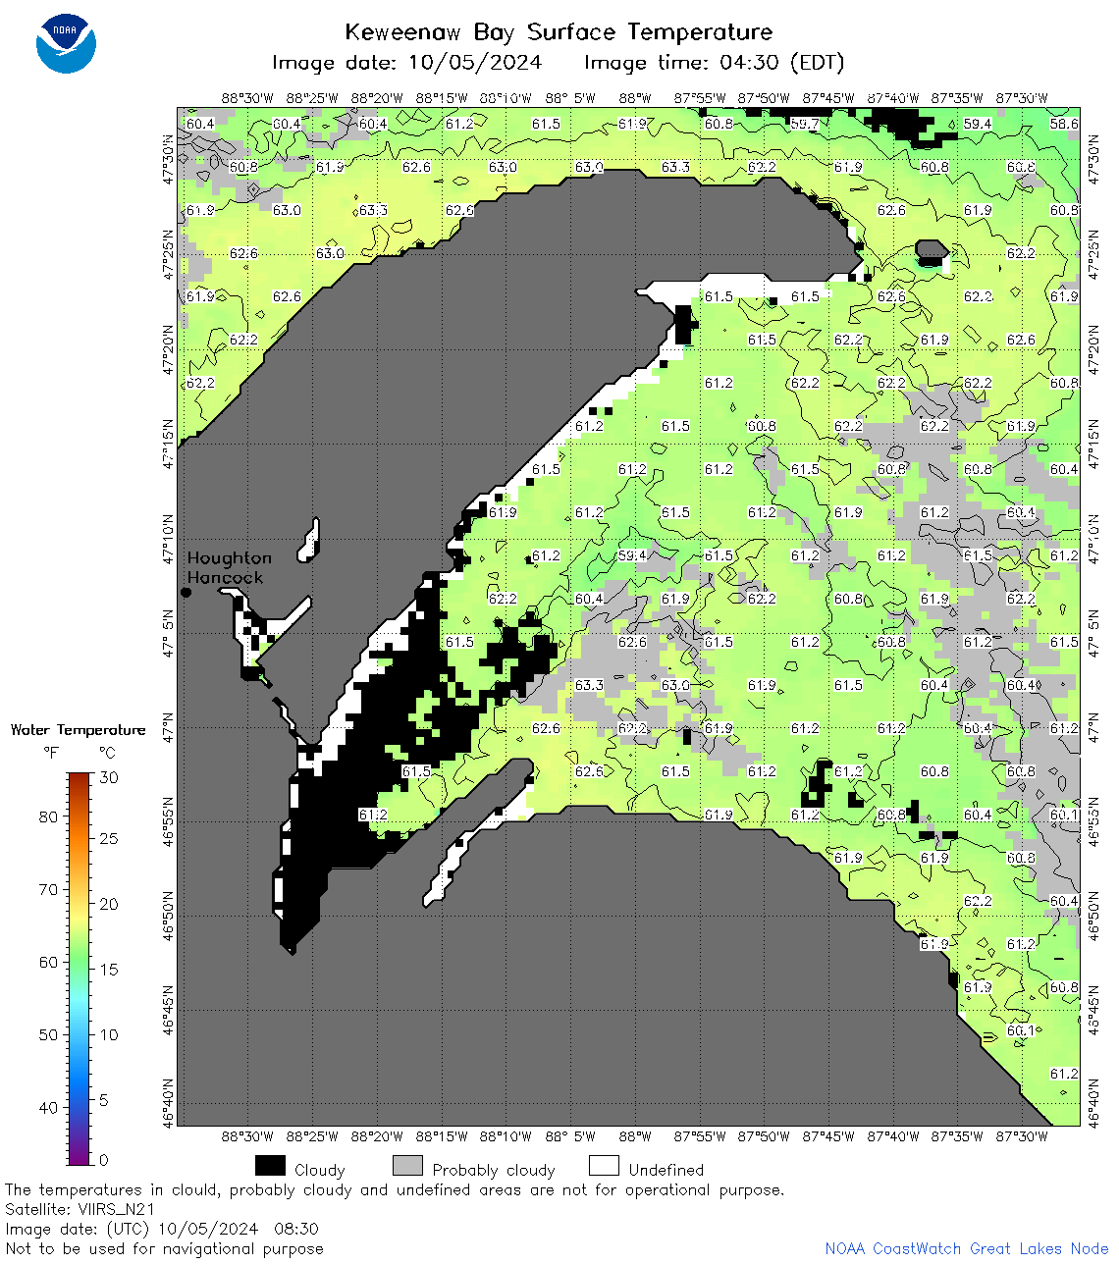Click the Houghton Hancock location dot
Viewport: 1119px width, 1264px height.
tap(186, 592)
